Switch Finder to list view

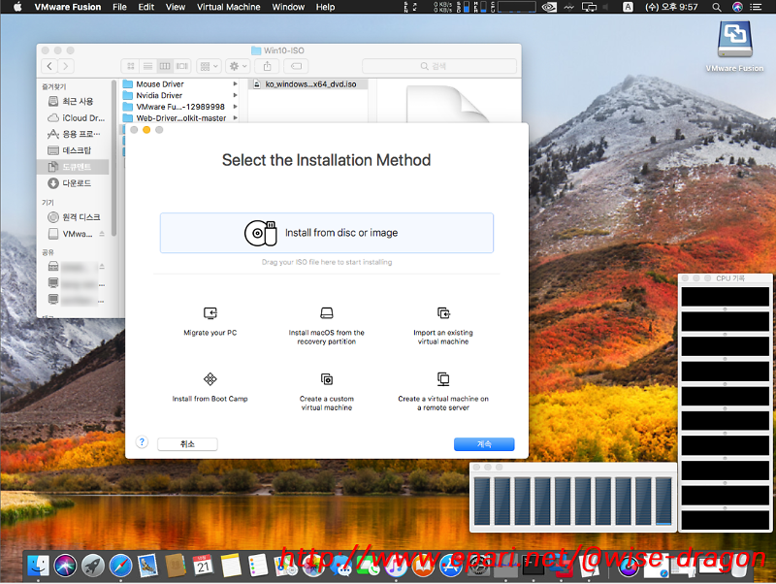148,66
